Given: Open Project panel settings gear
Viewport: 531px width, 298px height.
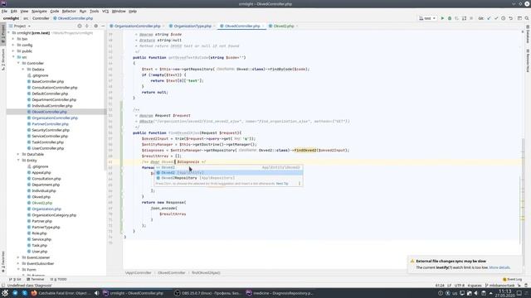Looking at the screenshot, I should point(96,26).
